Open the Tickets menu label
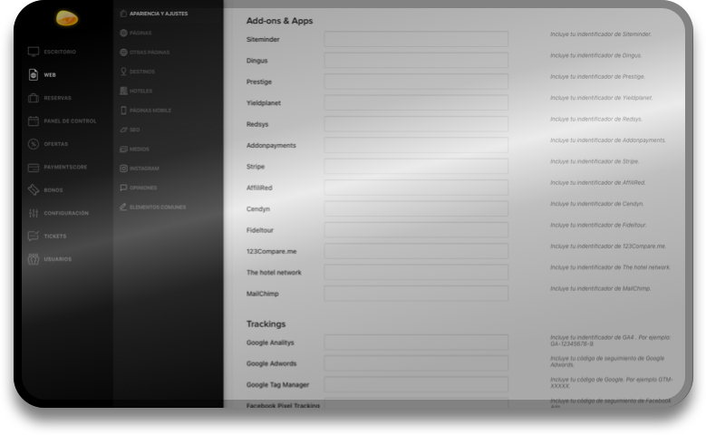This screenshot has width=706, height=435. coord(55,236)
